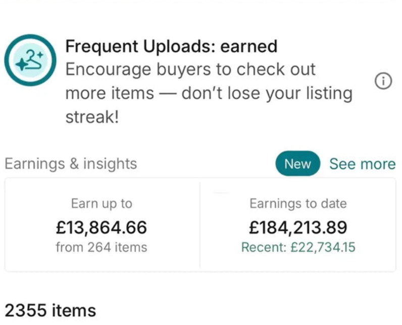Tap the Earn up to label
This screenshot has width=402, height=325.
(x=102, y=204)
